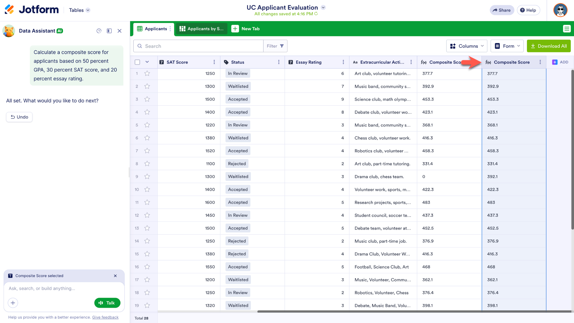574x323 pixels.
Task: Click the Rejected status in row 8
Action: point(237,164)
